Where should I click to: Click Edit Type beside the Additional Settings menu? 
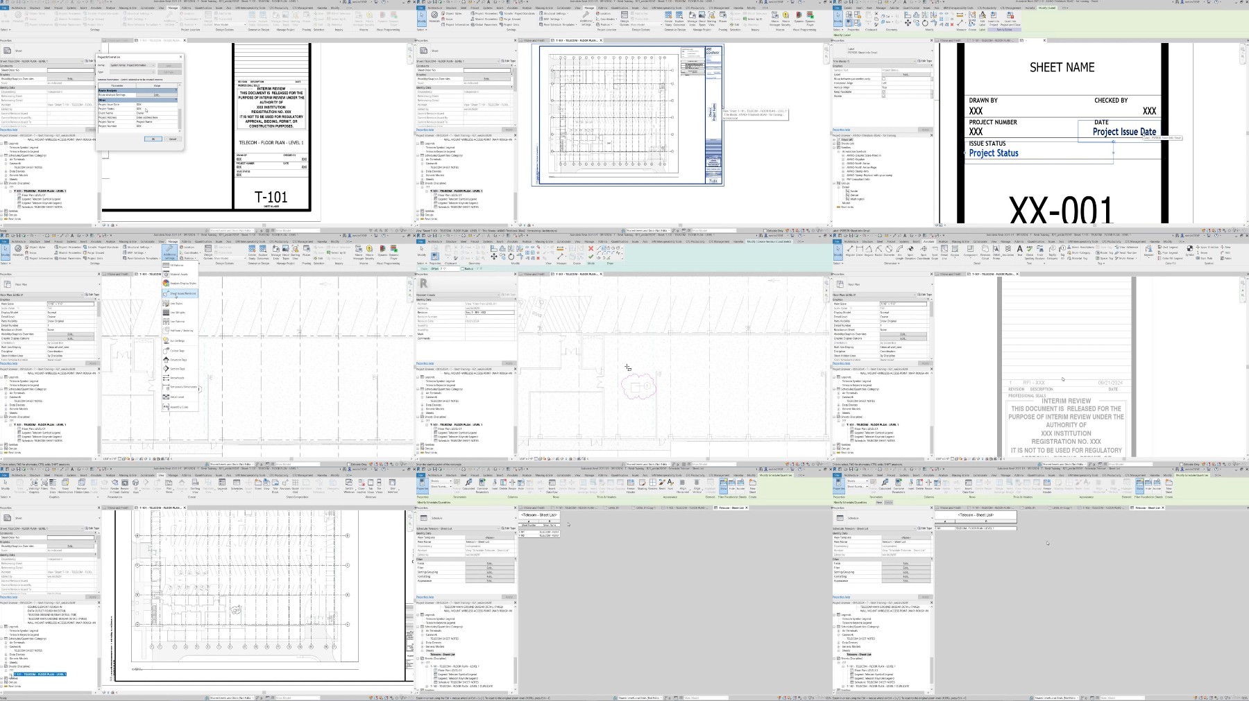click(92, 295)
